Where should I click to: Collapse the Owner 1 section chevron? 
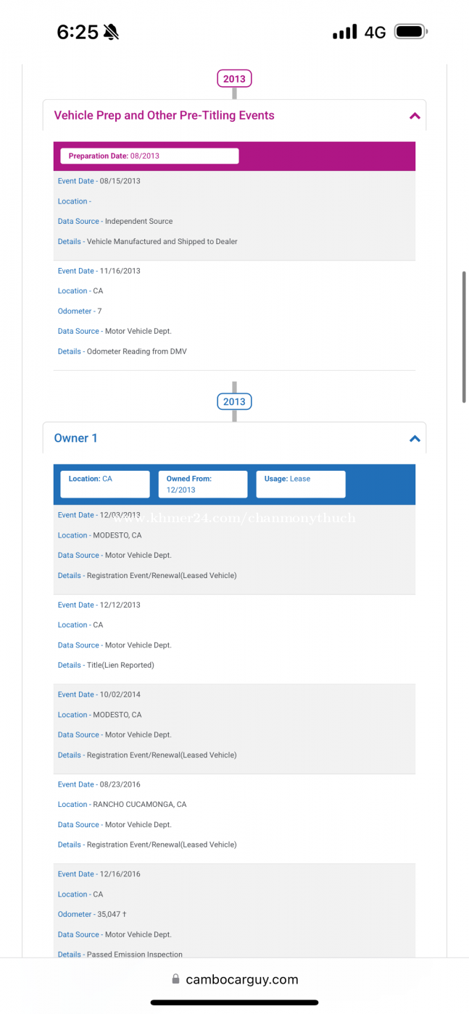coord(415,438)
